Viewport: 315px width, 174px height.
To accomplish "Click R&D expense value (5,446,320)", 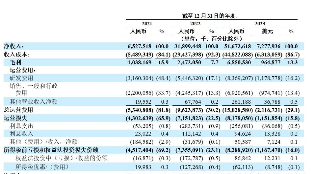I will tap(189, 78).
